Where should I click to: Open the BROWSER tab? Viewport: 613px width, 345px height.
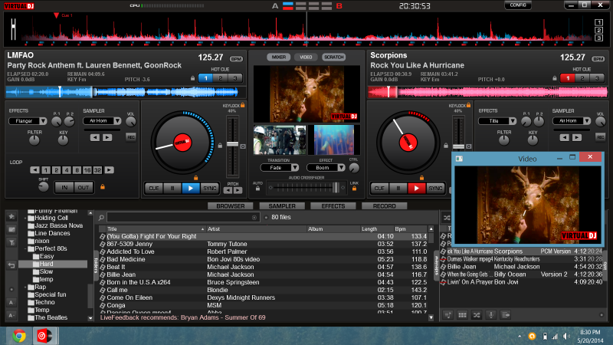(231, 205)
